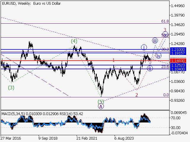The height and width of the screenshot is (142, 190).
Task: Select the 9 Sep 2018 date label
Action: (x=48, y=138)
